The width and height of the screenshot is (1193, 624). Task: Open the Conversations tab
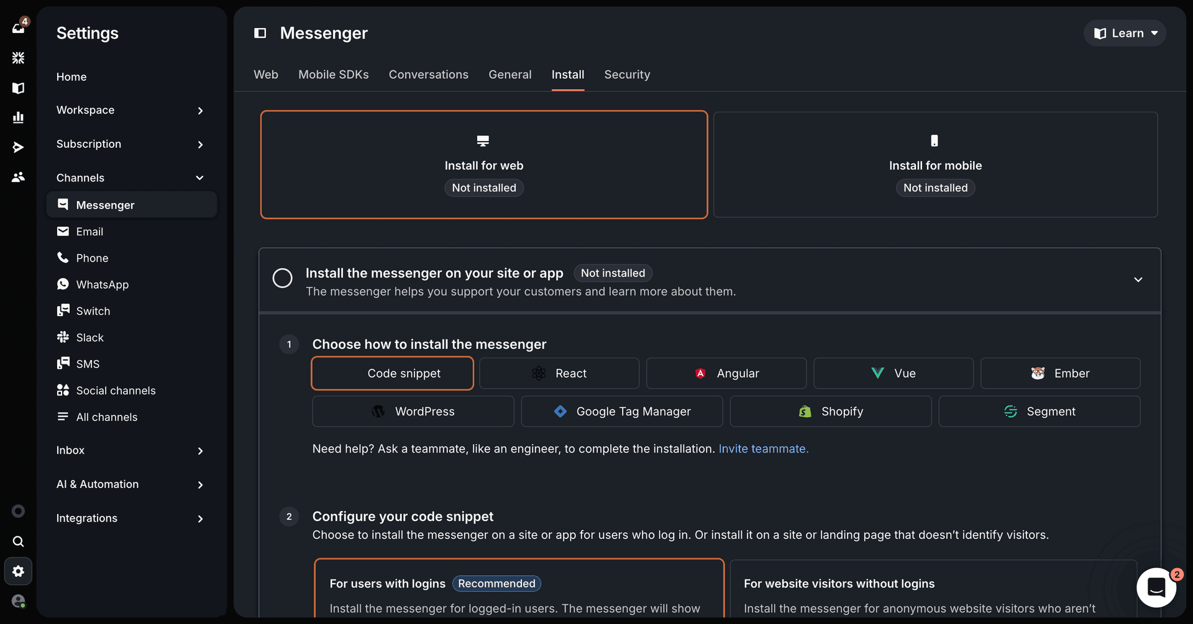coord(428,75)
